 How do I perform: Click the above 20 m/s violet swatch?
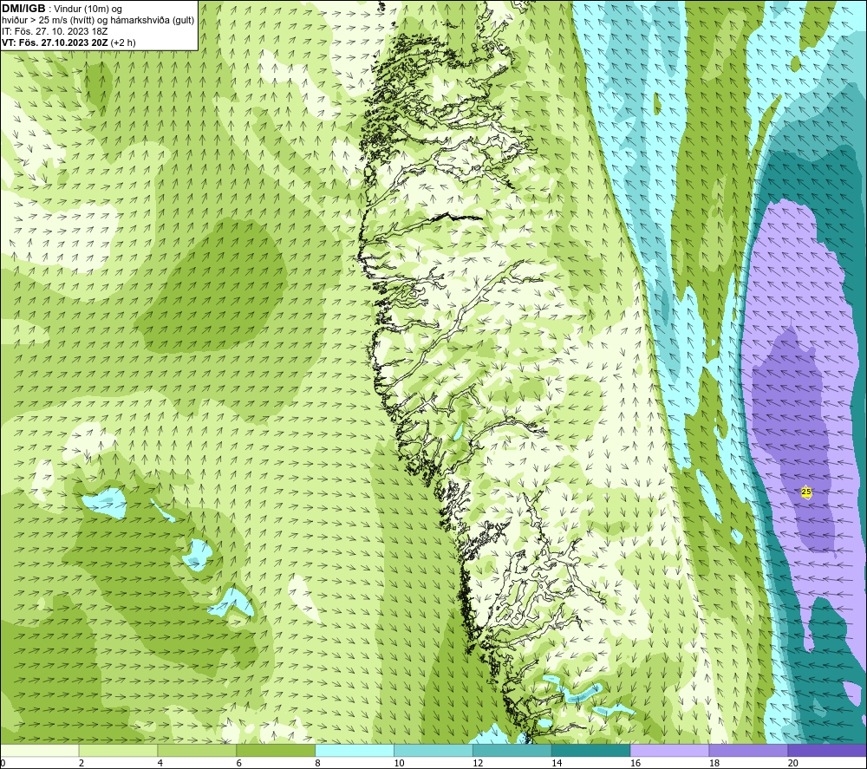(827, 750)
